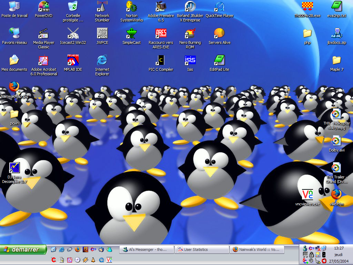353x265 pixels.
Task: Click the Servers Alive desktop icon
Action: [220, 33]
